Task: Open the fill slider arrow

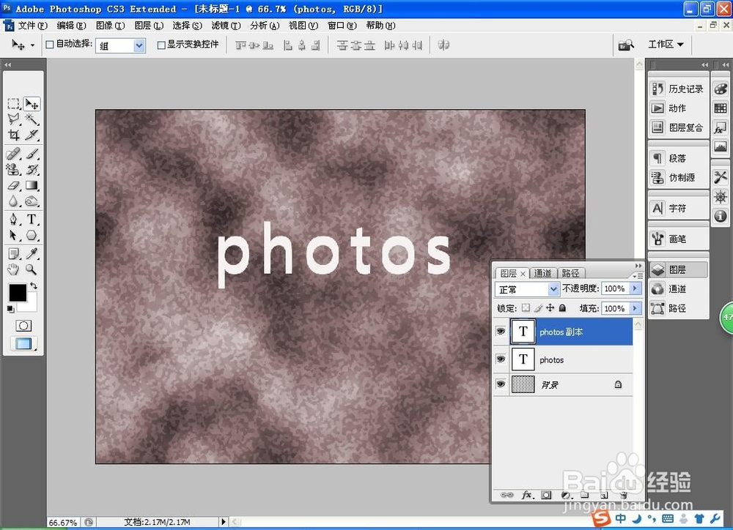Action: coord(635,308)
